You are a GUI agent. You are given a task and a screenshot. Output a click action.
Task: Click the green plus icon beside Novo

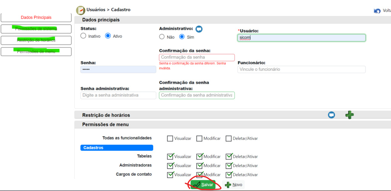coord(228,185)
